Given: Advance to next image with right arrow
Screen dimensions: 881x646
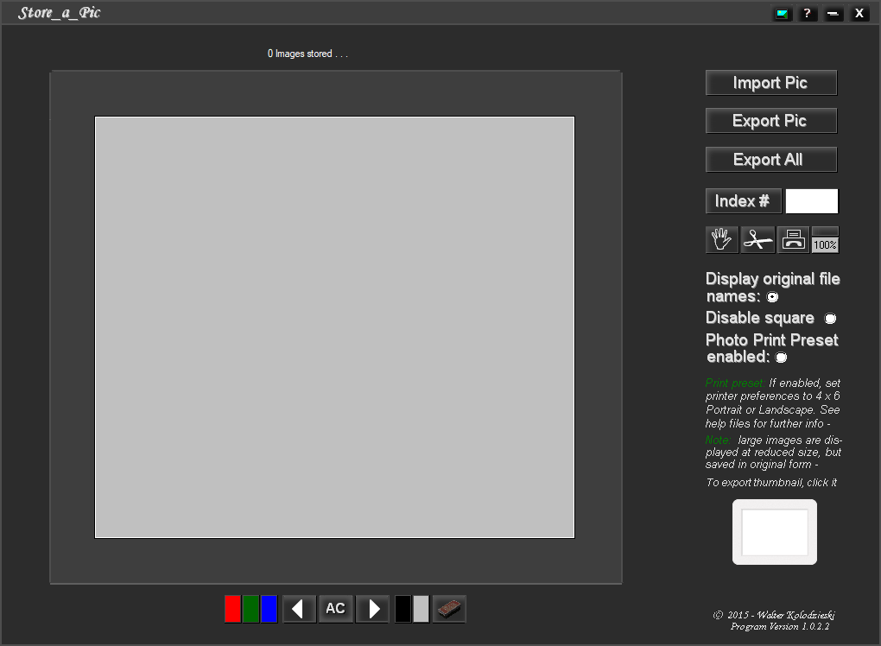Looking at the screenshot, I should (373, 609).
